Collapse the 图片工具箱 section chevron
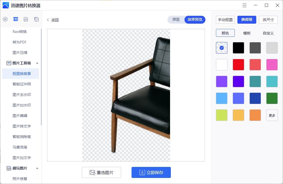Viewport: 283px width, 184px height. [x=37, y=63]
